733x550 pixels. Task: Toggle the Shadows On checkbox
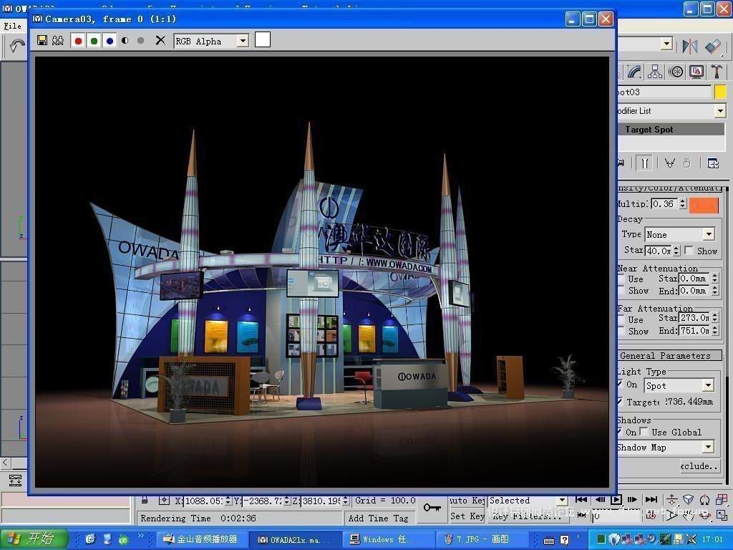click(x=620, y=432)
